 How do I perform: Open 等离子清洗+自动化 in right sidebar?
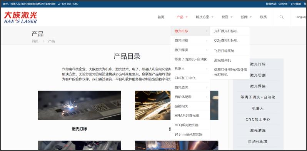tap(258, 97)
